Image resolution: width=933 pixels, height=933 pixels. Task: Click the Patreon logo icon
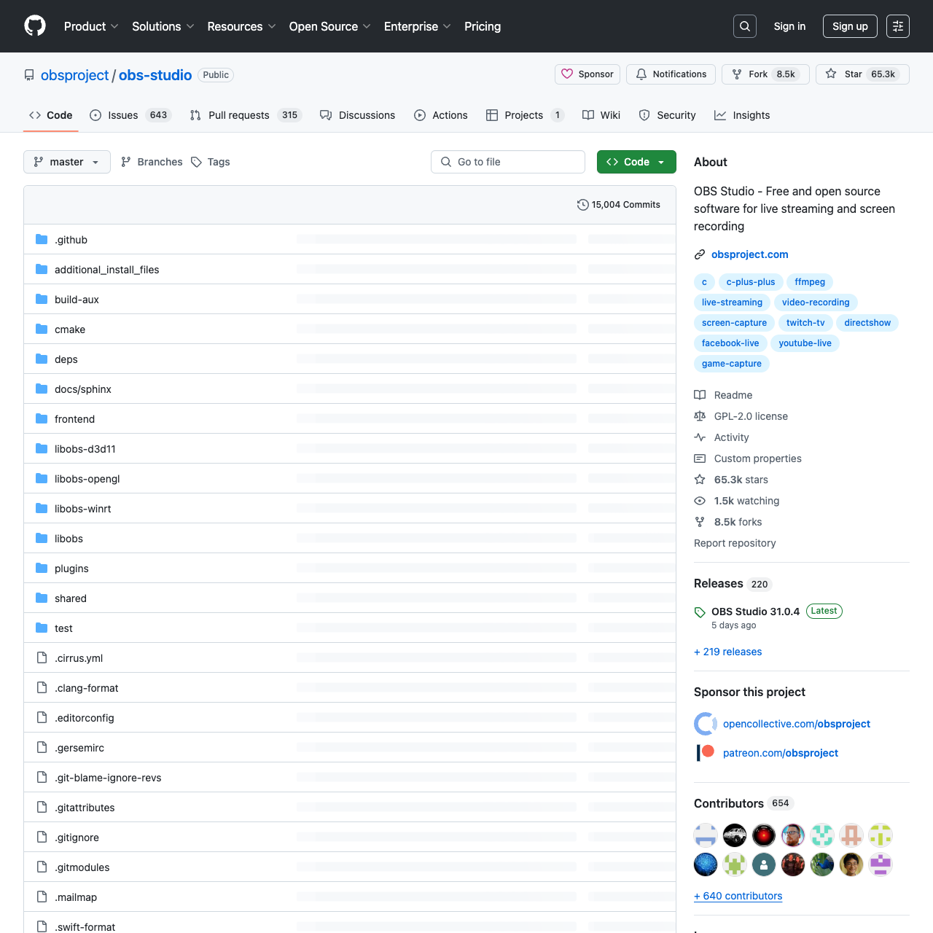coord(706,753)
